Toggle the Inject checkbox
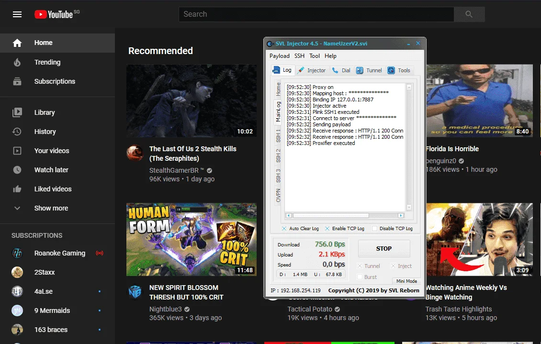 click(393, 266)
